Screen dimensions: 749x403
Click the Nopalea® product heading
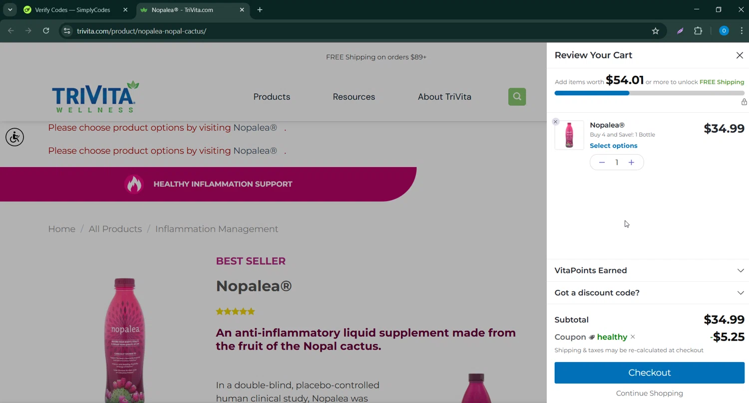(x=254, y=286)
